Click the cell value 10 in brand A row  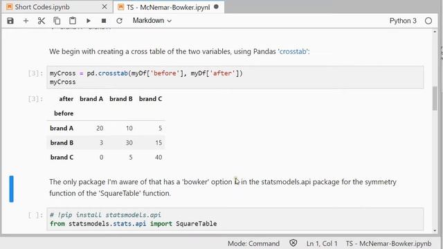click(129, 128)
